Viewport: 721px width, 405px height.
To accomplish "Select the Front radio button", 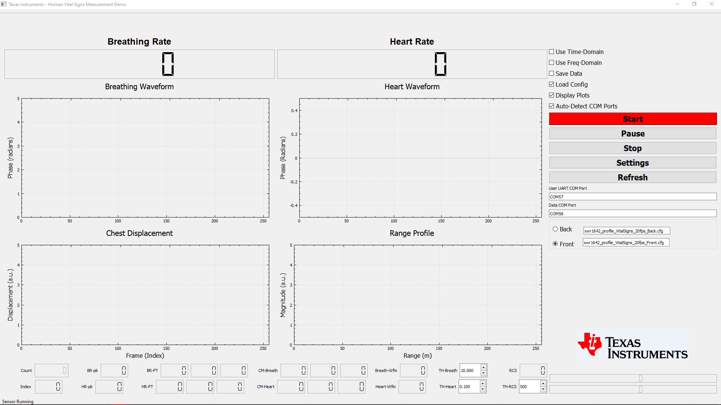I will point(555,243).
